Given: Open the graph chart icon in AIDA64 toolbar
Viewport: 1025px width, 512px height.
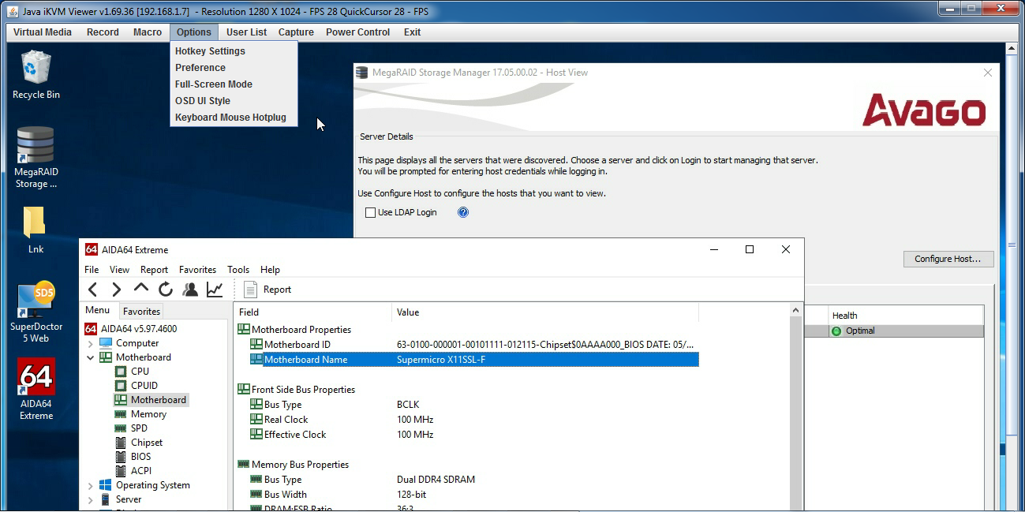Looking at the screenshot, I should coord(215,290).
